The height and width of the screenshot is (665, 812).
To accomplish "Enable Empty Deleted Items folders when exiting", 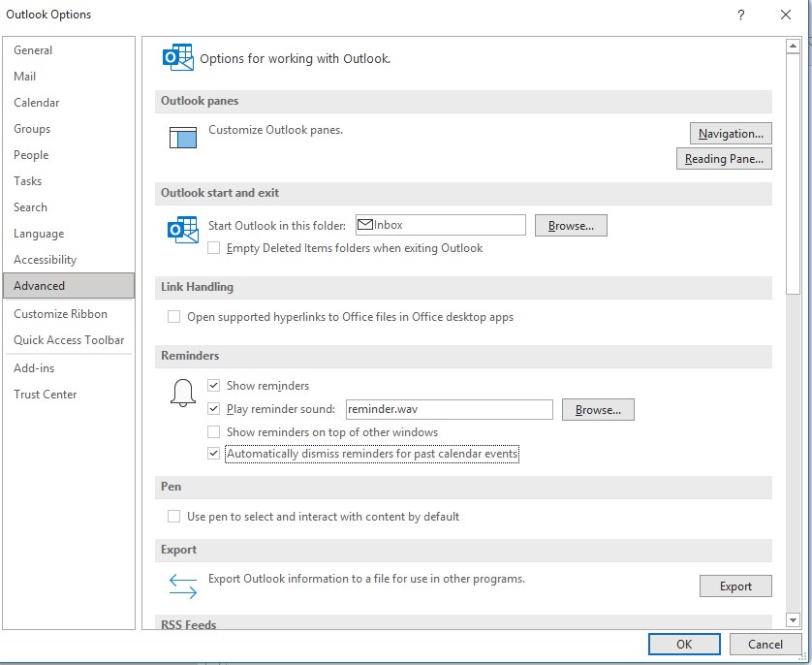I will (x=213, y=248).
